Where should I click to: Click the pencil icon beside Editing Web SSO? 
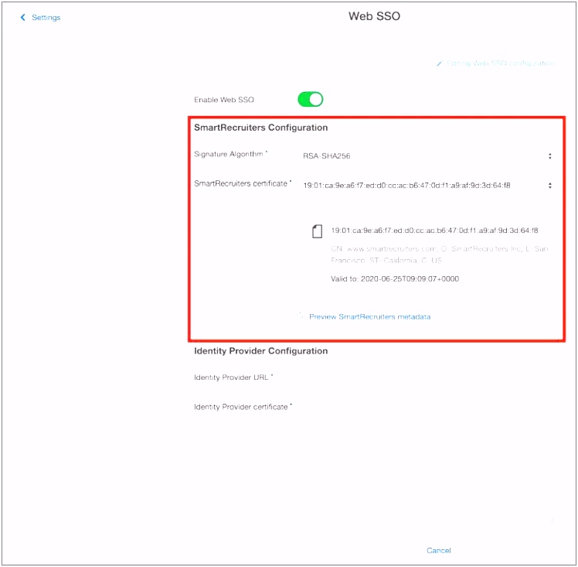[x=440, y=63]
